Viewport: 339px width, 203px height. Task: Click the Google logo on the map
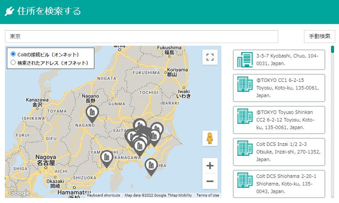click(x=19, y=193)
